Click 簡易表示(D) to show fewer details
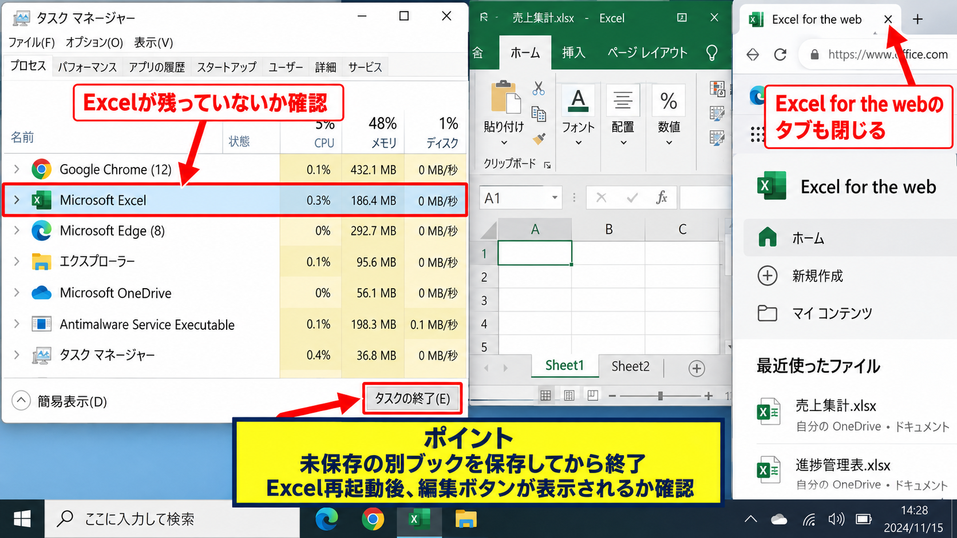 click(x=60, y=401)
